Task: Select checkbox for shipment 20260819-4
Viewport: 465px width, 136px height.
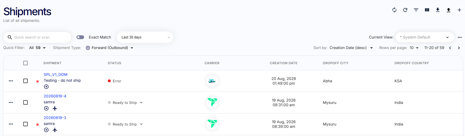Action: point(25,102)
